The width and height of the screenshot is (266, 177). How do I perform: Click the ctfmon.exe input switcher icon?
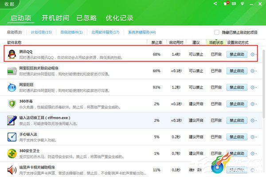12,120
